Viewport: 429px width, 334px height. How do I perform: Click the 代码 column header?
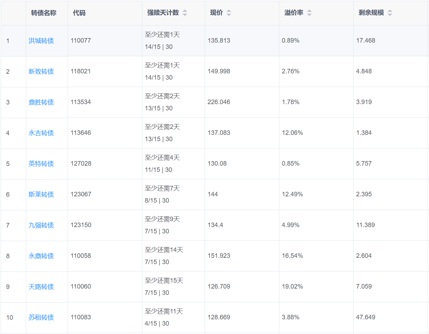point(79,13)
